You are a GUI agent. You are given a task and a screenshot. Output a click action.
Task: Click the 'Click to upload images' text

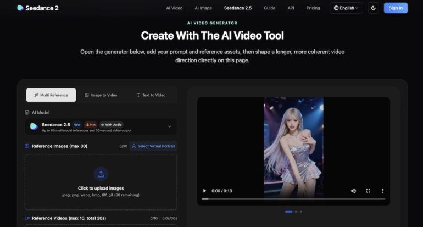[x=101, y=188]
